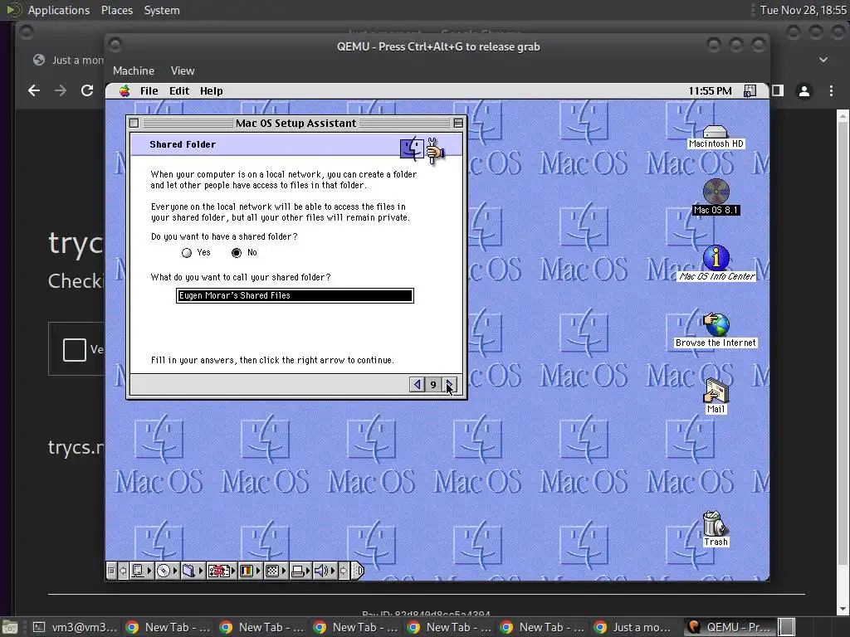This screenshot has width=850, height=637.
Task: Select Yes for shared folder
Action: 187,252
